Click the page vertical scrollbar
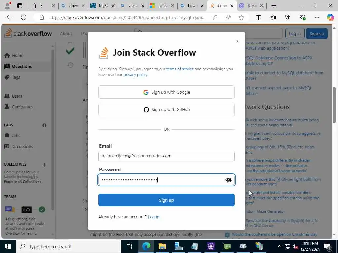This screenshot has width=338, height=253. click(334, 105)
